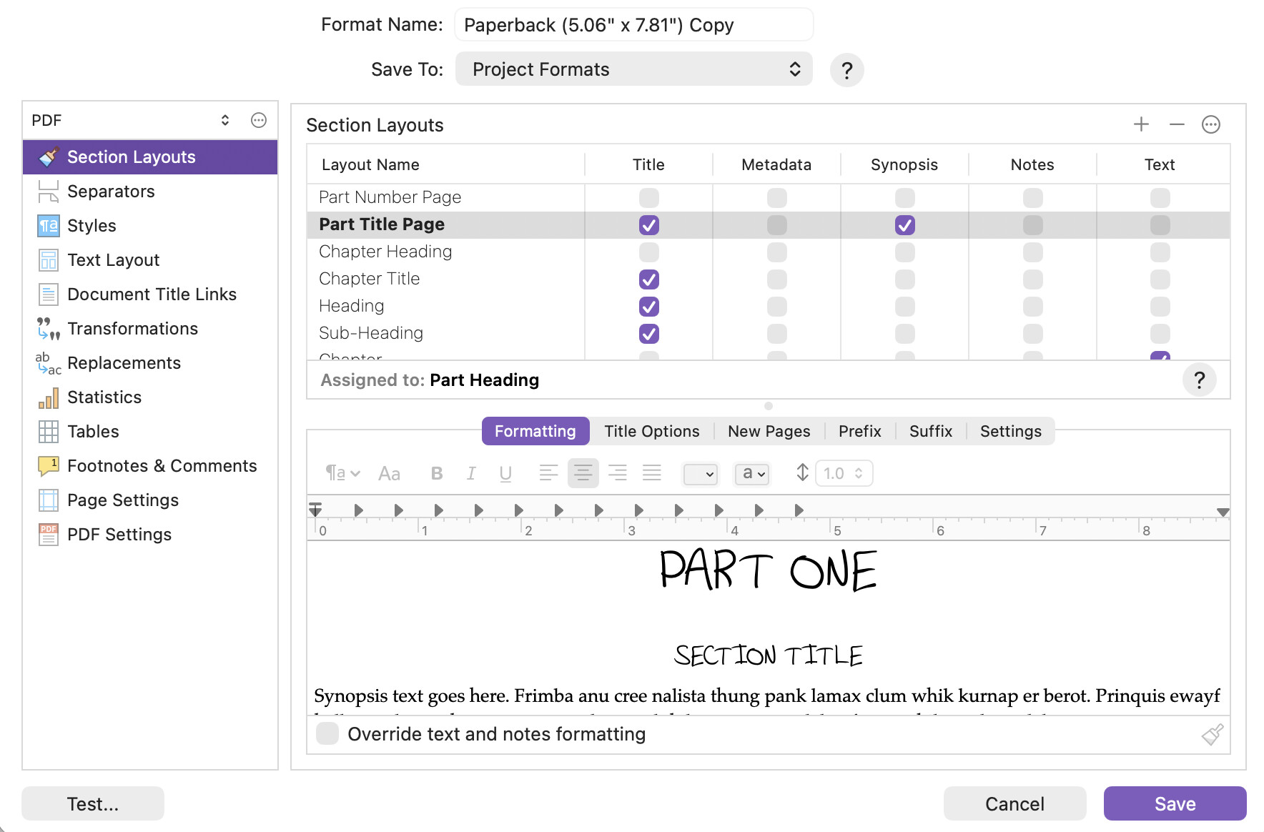Image resolution: width=1264 pixels, height=832 pixels.
Task: Uncheck Title checkbox for Chapter Title row
Action: click(648, 279)
